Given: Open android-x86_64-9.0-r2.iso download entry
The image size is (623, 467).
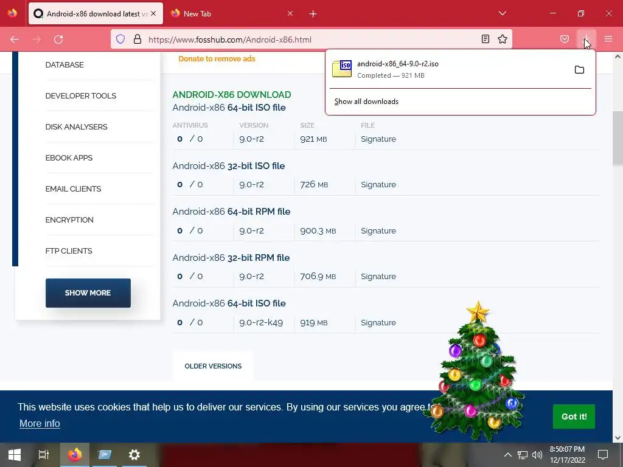Looking at the screenshot, I should (449, 69).
